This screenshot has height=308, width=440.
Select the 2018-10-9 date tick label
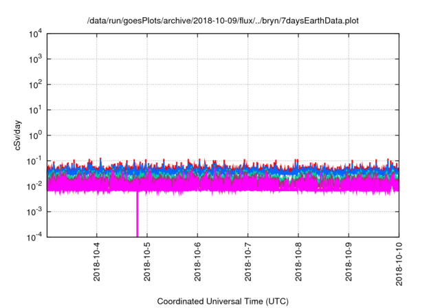click(x=349, y=262)
